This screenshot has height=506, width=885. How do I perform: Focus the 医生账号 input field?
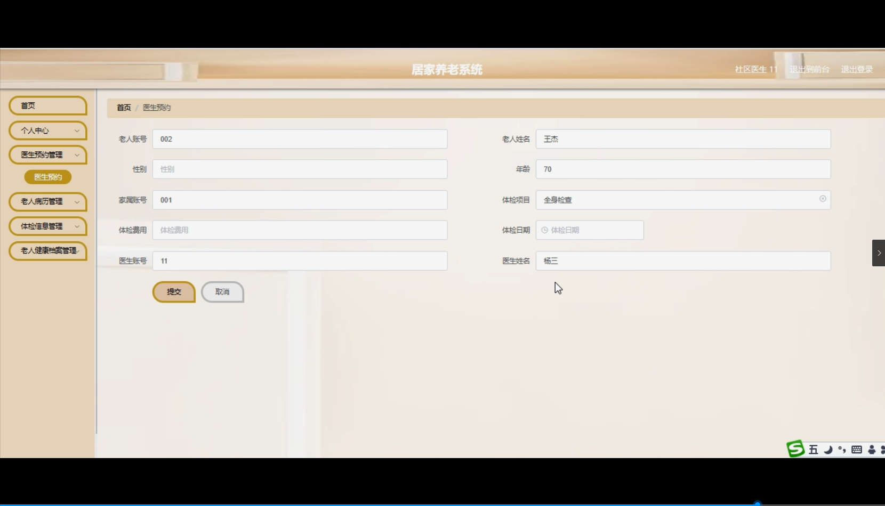300,261
